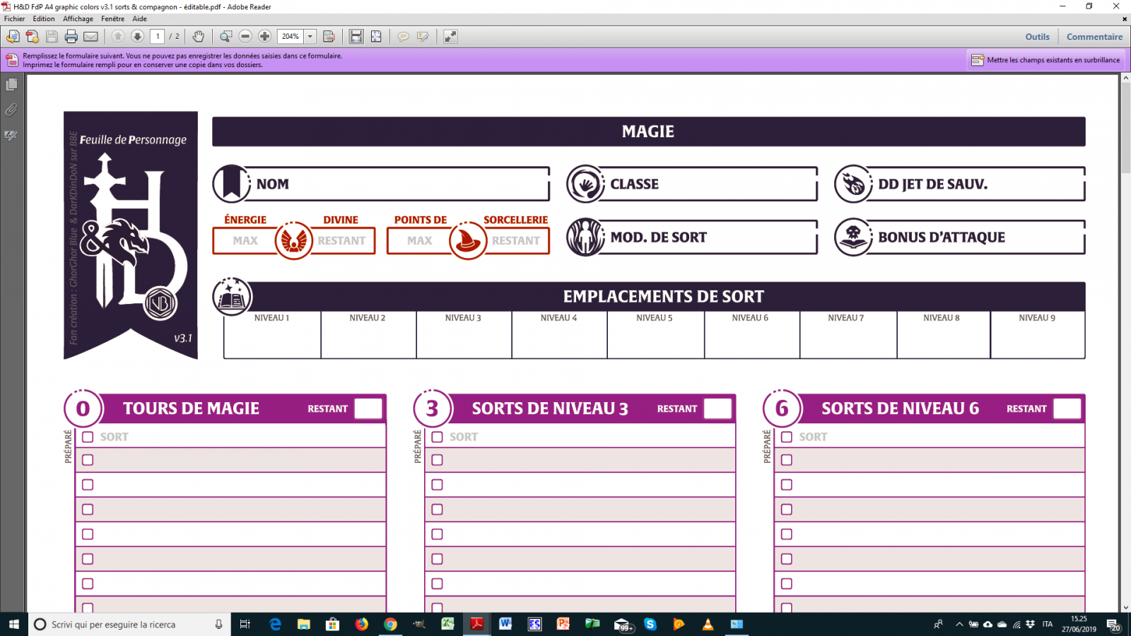Image resolution: width=1131 pixels, height=636 pixels.
Task: Open the Fenêtre menu
Action: pos(112,19)
